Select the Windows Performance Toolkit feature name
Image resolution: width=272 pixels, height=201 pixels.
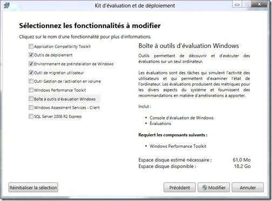60,90
